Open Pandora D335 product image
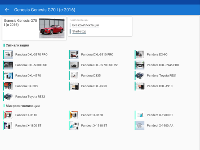200x150 pixels. point(74,75)
